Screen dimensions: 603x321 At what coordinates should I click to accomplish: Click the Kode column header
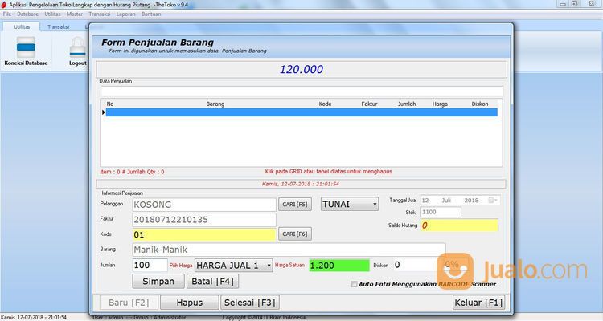pos(325,104)
